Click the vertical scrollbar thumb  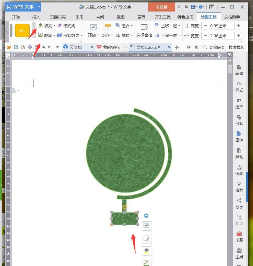click(x=230, y=69)
